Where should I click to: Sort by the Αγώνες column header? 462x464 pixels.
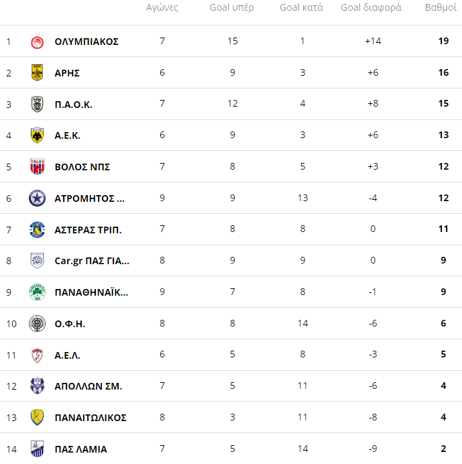point(162,7)
